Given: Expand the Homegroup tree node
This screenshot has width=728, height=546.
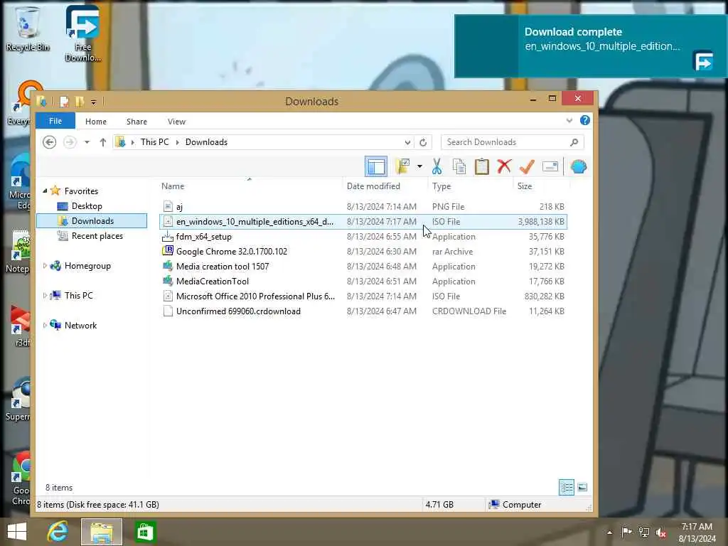Looking at the screenshot, I should pyautogui.click(x=45, y=266).
